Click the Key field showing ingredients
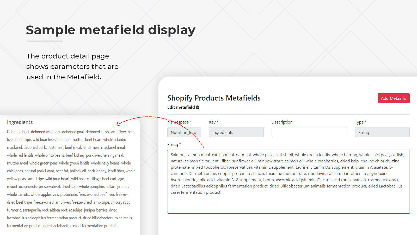Viewport: 417px width, 235px height. pos(236,132)
